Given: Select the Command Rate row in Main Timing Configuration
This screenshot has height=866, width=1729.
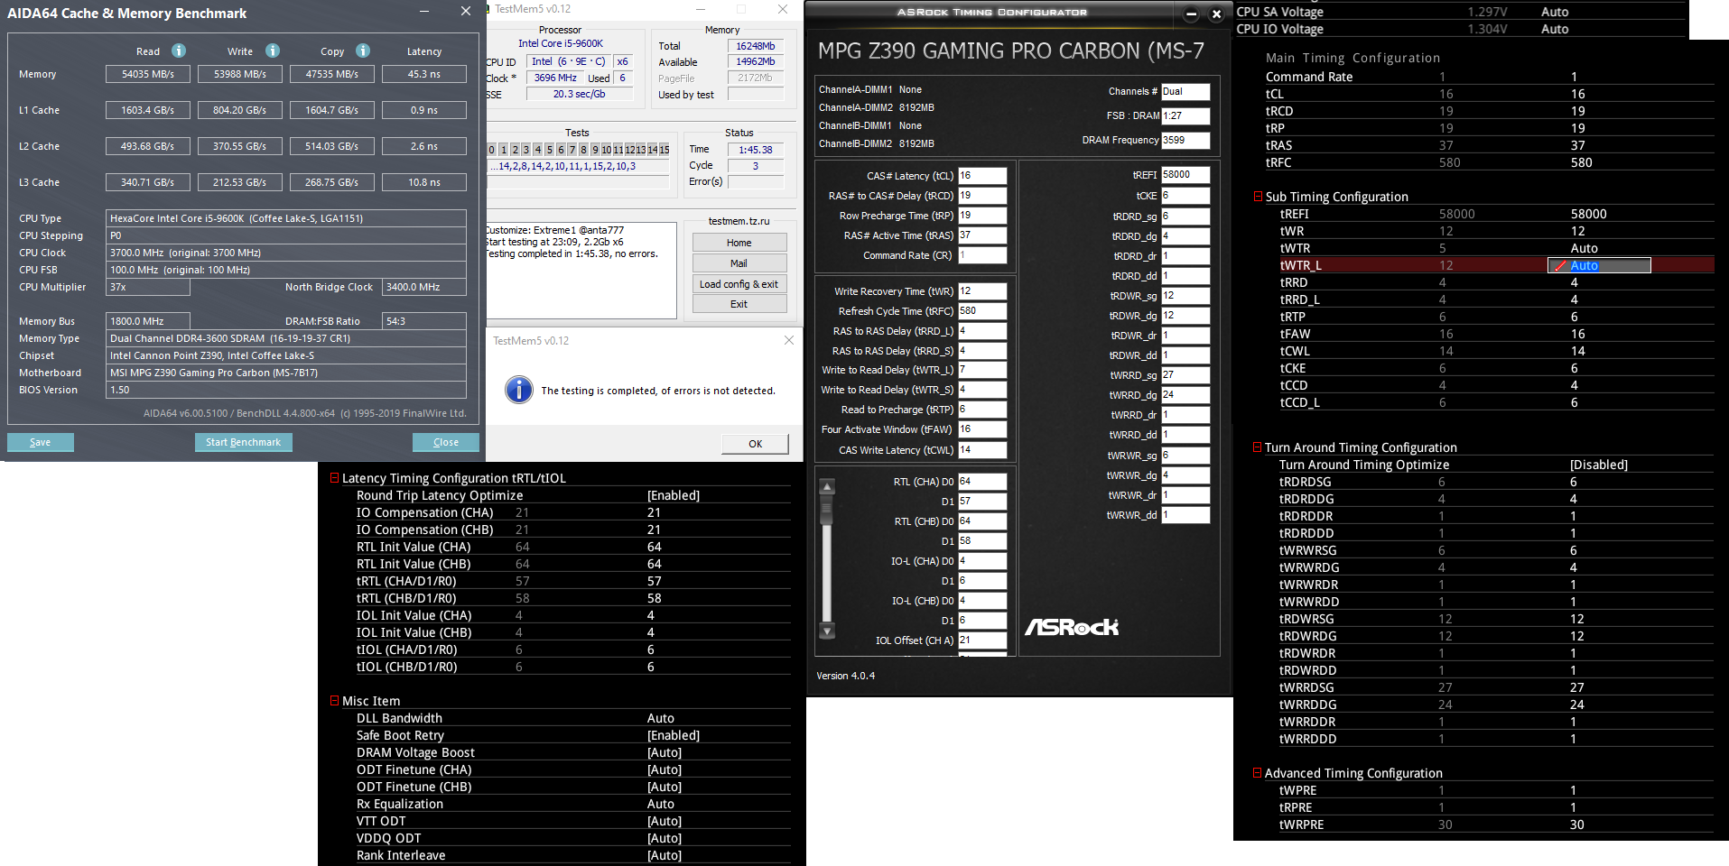Looking at the screenshot, I should pos(1489,77).
